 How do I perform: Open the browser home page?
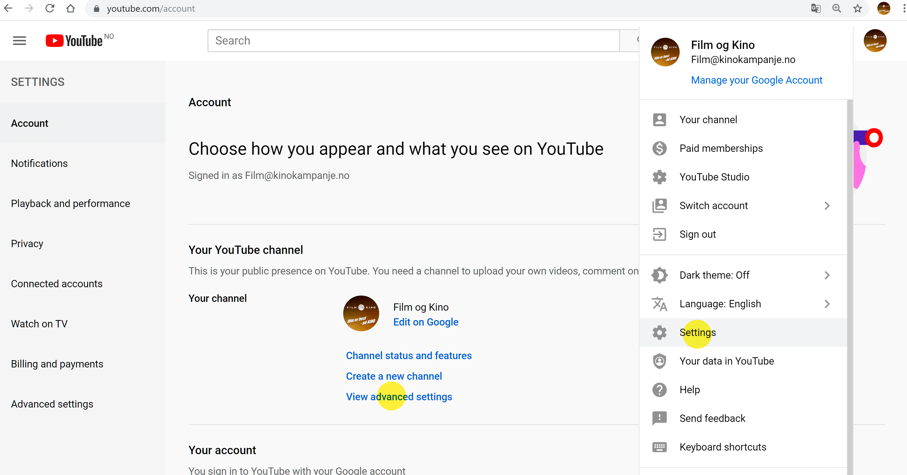tap(70, 8)
